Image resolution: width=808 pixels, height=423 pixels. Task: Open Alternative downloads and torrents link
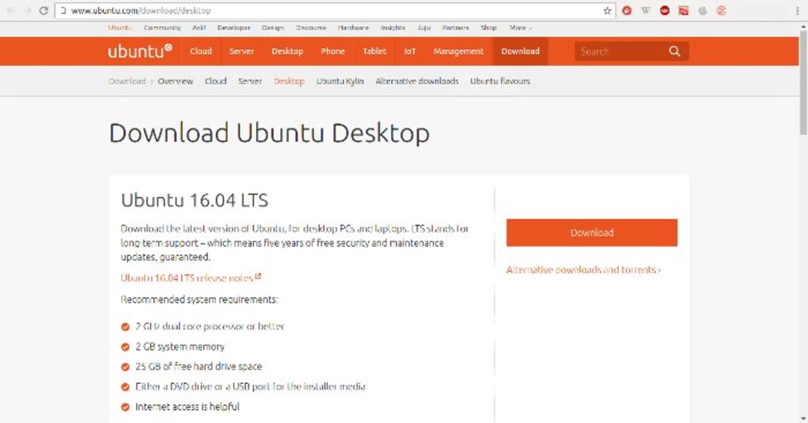point(583,270)
